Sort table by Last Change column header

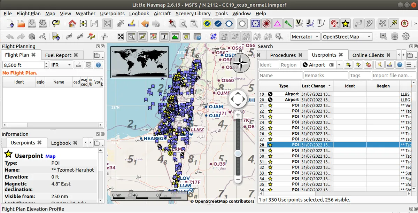click(313, 86)
